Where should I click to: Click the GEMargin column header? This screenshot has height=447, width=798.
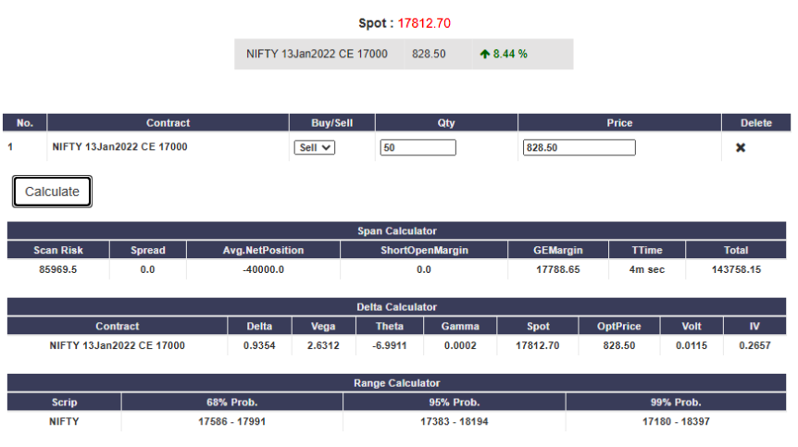pyautogui.click(x=558, y=250)
